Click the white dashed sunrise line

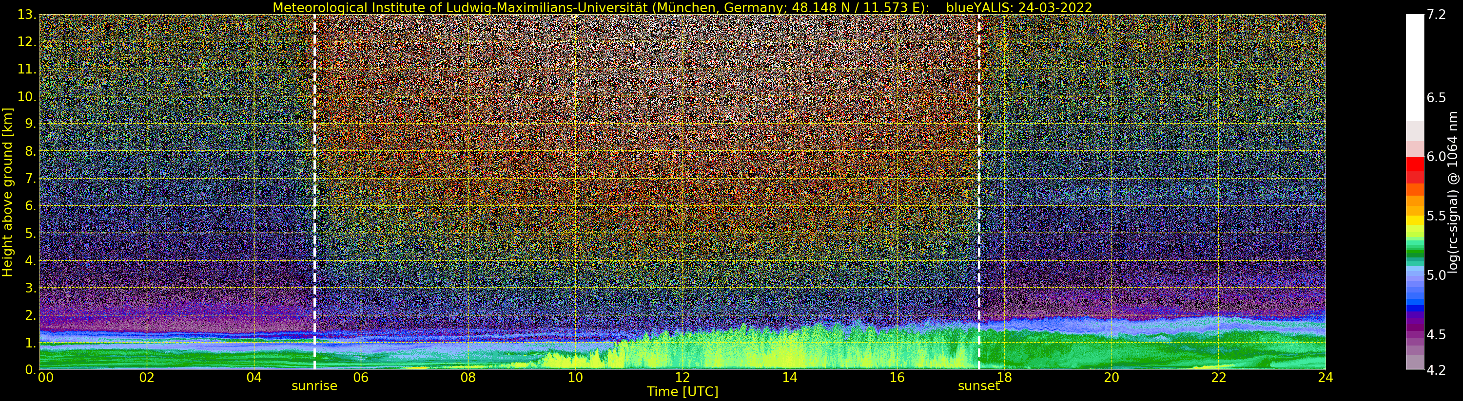(x=314, y=192)
